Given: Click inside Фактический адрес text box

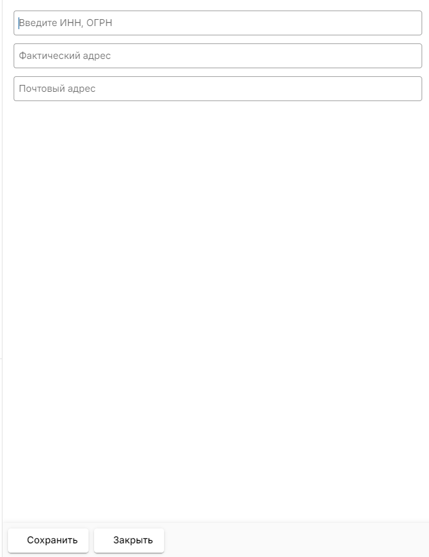Looking at the screenshot, I should tap(218, 56).
